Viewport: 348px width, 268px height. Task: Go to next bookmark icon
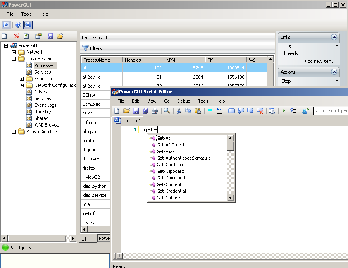250,110
